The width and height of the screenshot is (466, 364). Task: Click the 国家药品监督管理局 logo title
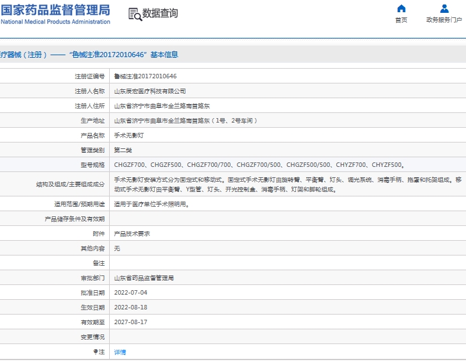coord(55,10)
